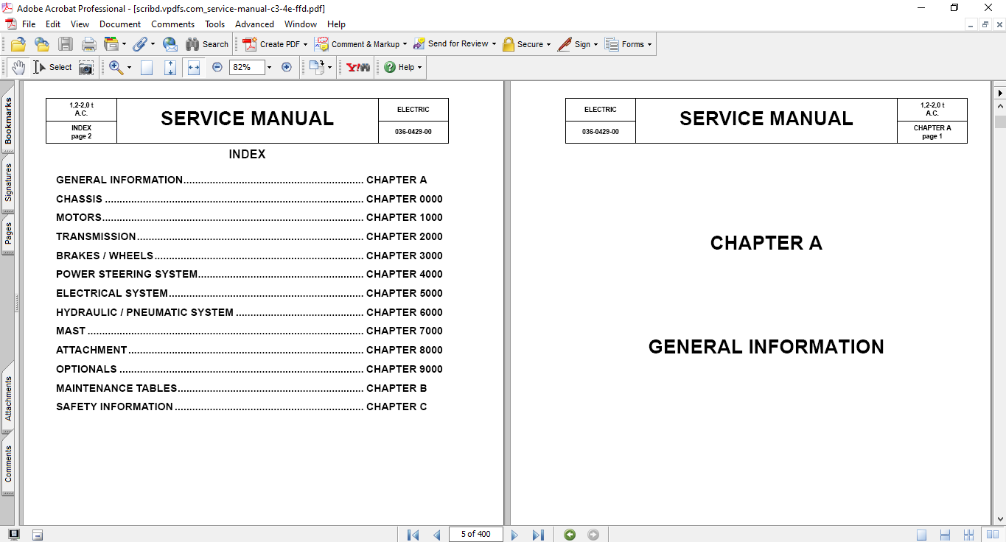Screen dimensions: 1006x542
Task: Set view to Actual Size page icon
Action: (147, 67)
